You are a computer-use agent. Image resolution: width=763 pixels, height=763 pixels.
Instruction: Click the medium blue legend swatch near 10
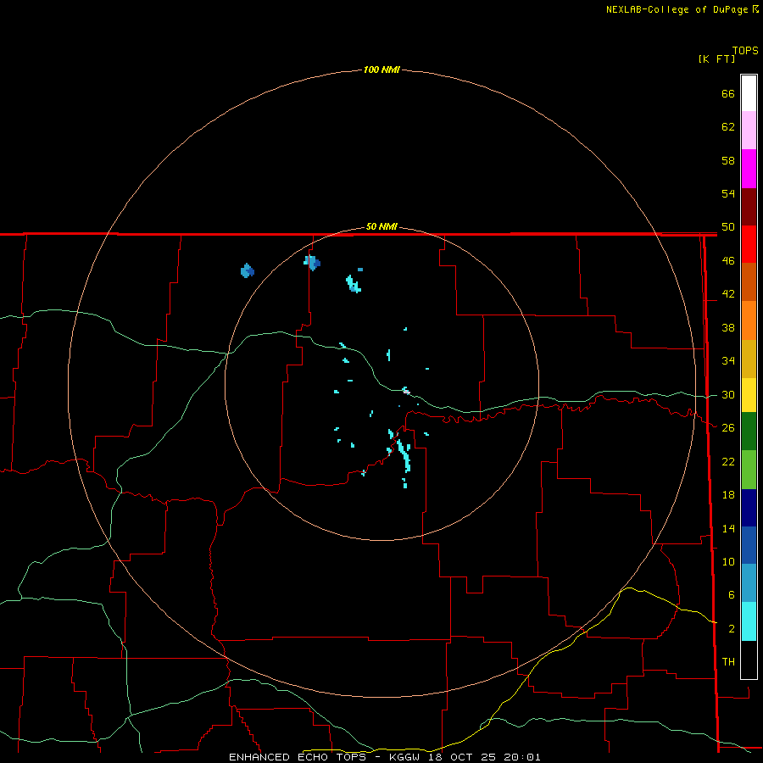pyautogui.click(x=749, y=545)
